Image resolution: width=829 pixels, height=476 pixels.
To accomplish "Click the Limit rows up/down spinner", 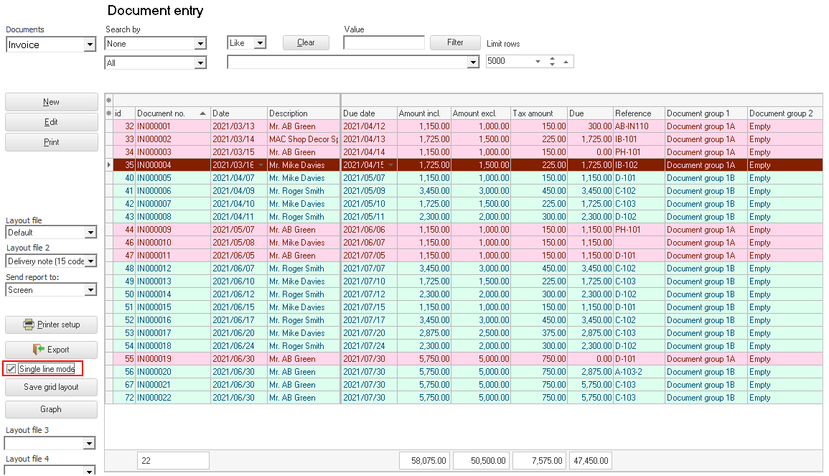I will tap(552, 62).
